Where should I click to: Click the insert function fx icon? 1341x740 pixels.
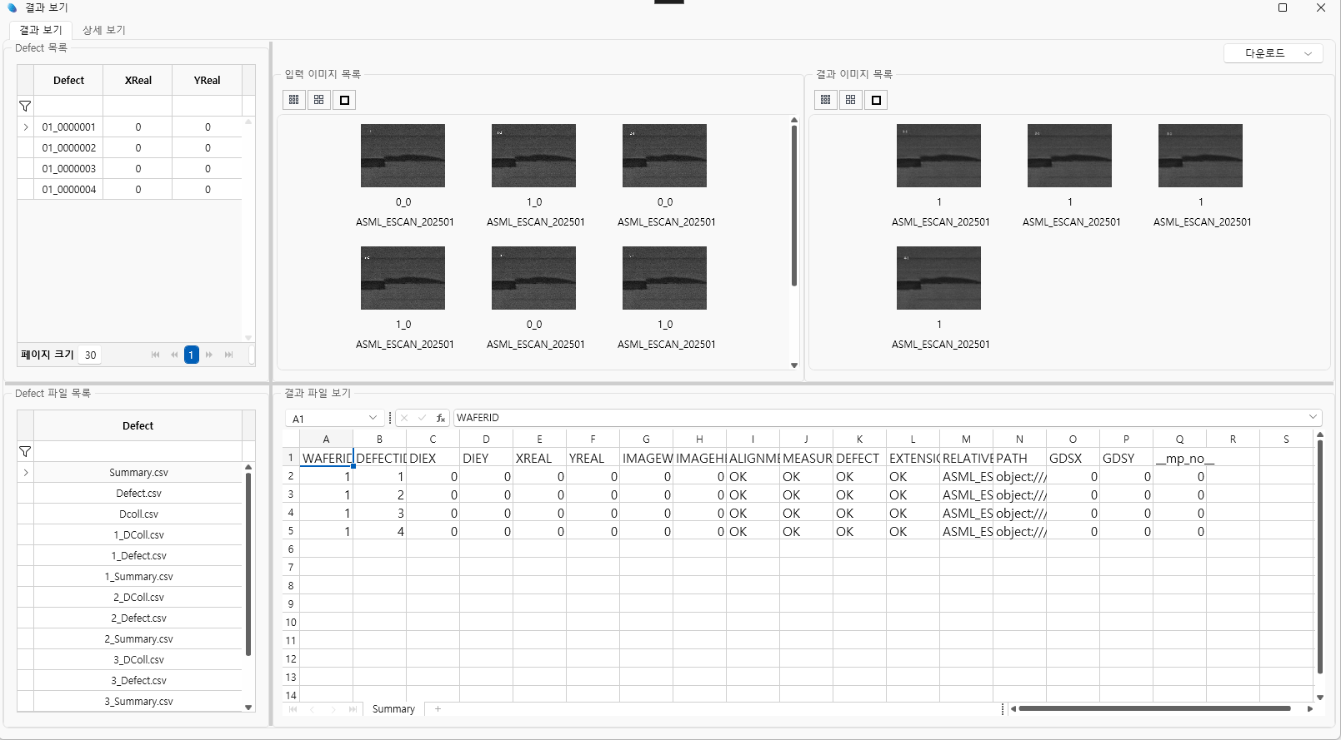(440, 418)
